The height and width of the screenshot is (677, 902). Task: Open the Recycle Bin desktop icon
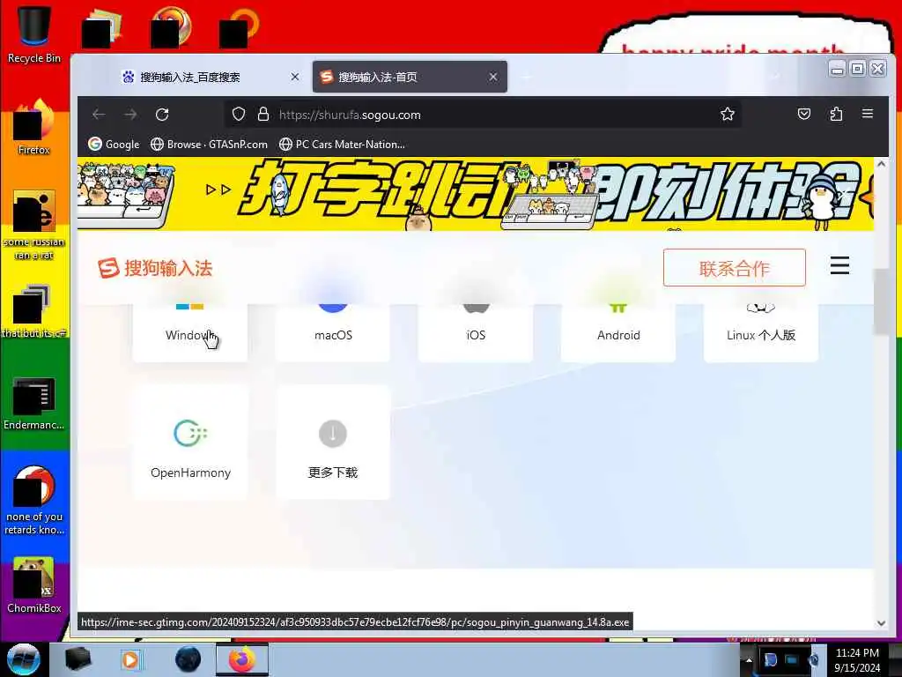[x=34, y=34]
